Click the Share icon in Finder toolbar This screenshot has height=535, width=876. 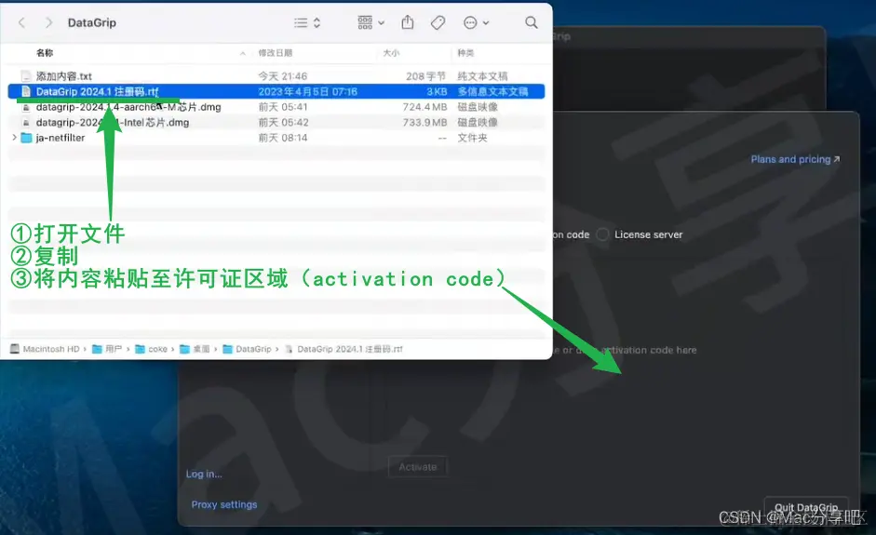pos(408,22)
